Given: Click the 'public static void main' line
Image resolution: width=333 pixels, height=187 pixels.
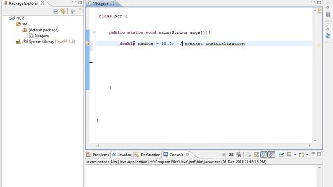Looking at the screenshot, I should (160, 33).
